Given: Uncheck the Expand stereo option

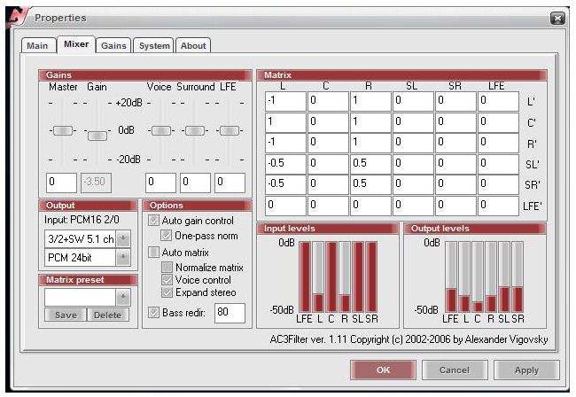Looking at the screenshot, I should pyautogui.click(x=168, y=292).
